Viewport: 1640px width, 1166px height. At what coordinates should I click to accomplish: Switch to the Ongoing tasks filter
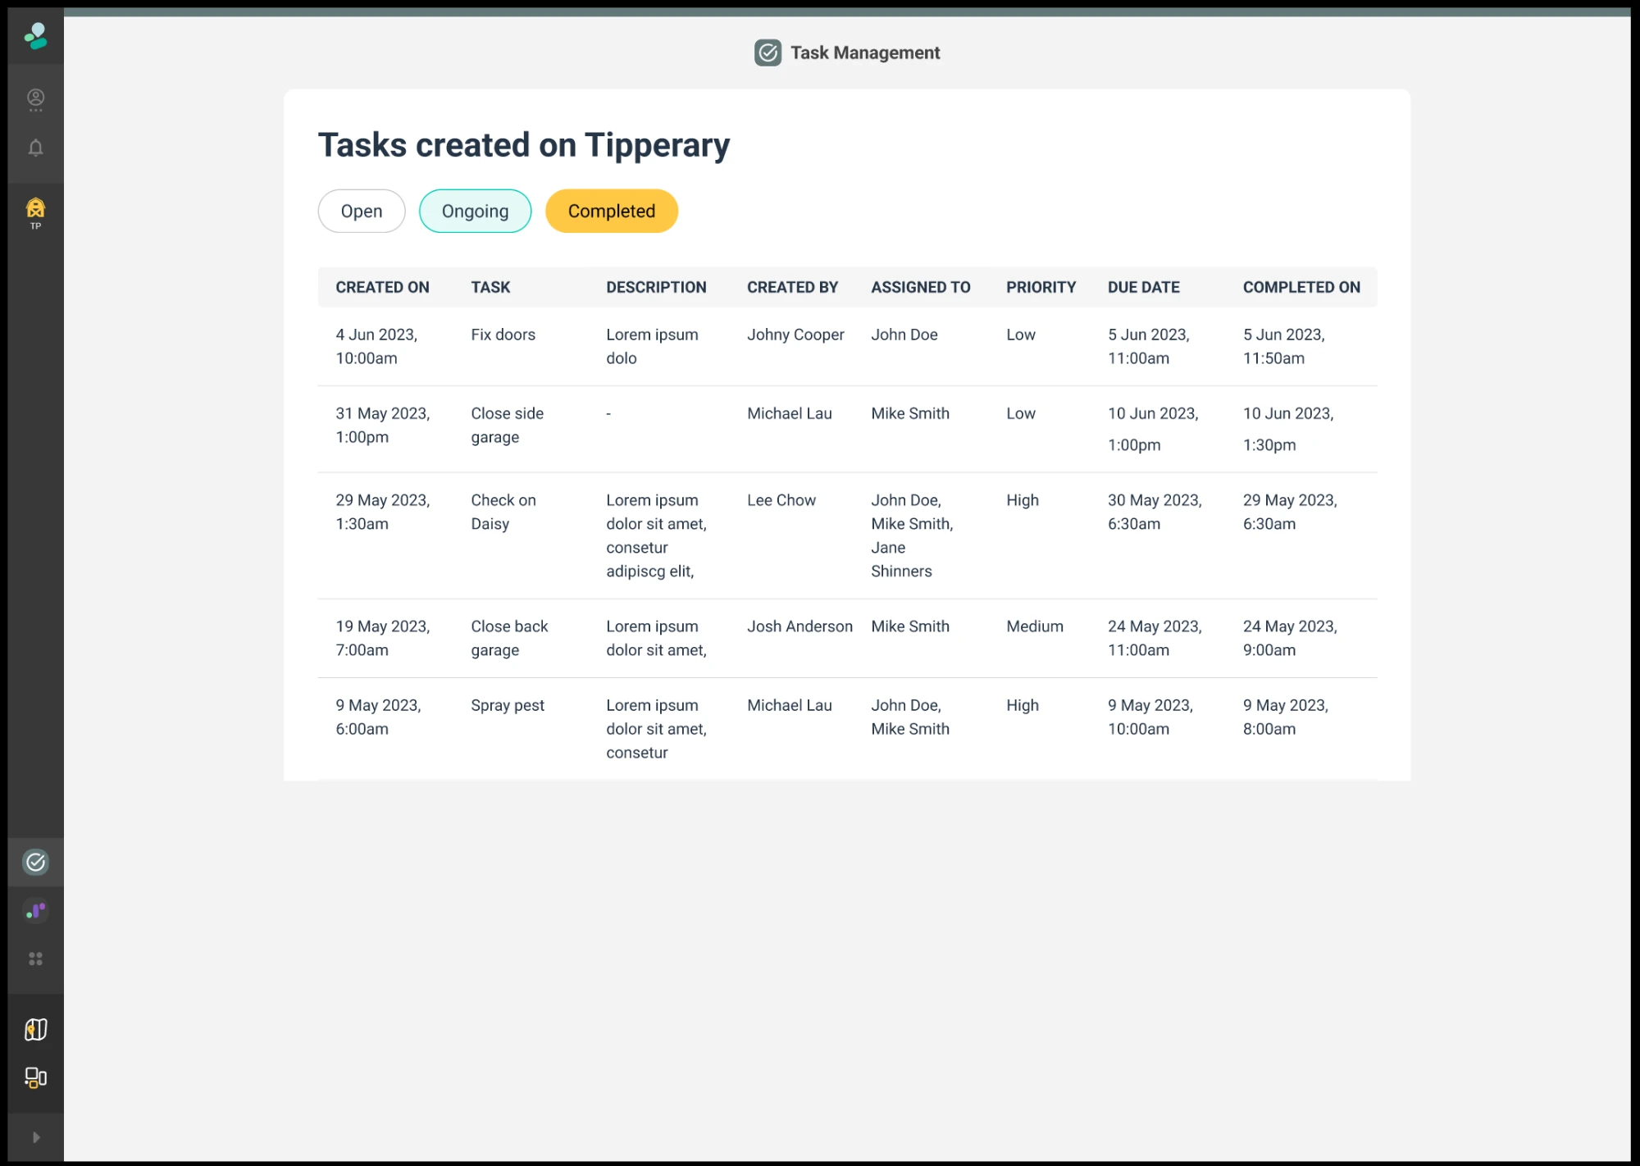[475, 211]
